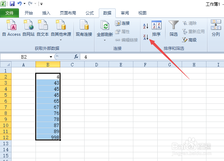Select column E header
Viewport: 224px width, 161px height.
click(121, 65)
